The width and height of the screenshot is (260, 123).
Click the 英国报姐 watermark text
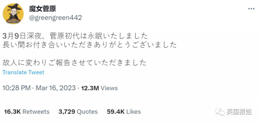coord(239,112)
